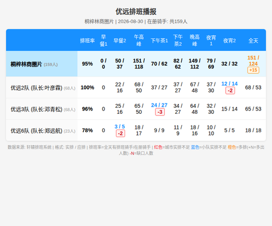Viewport: 272px width, 226px height.
Task: Click the 68 / 53 全天 cell for 优远2队
Action: [253, 87]
